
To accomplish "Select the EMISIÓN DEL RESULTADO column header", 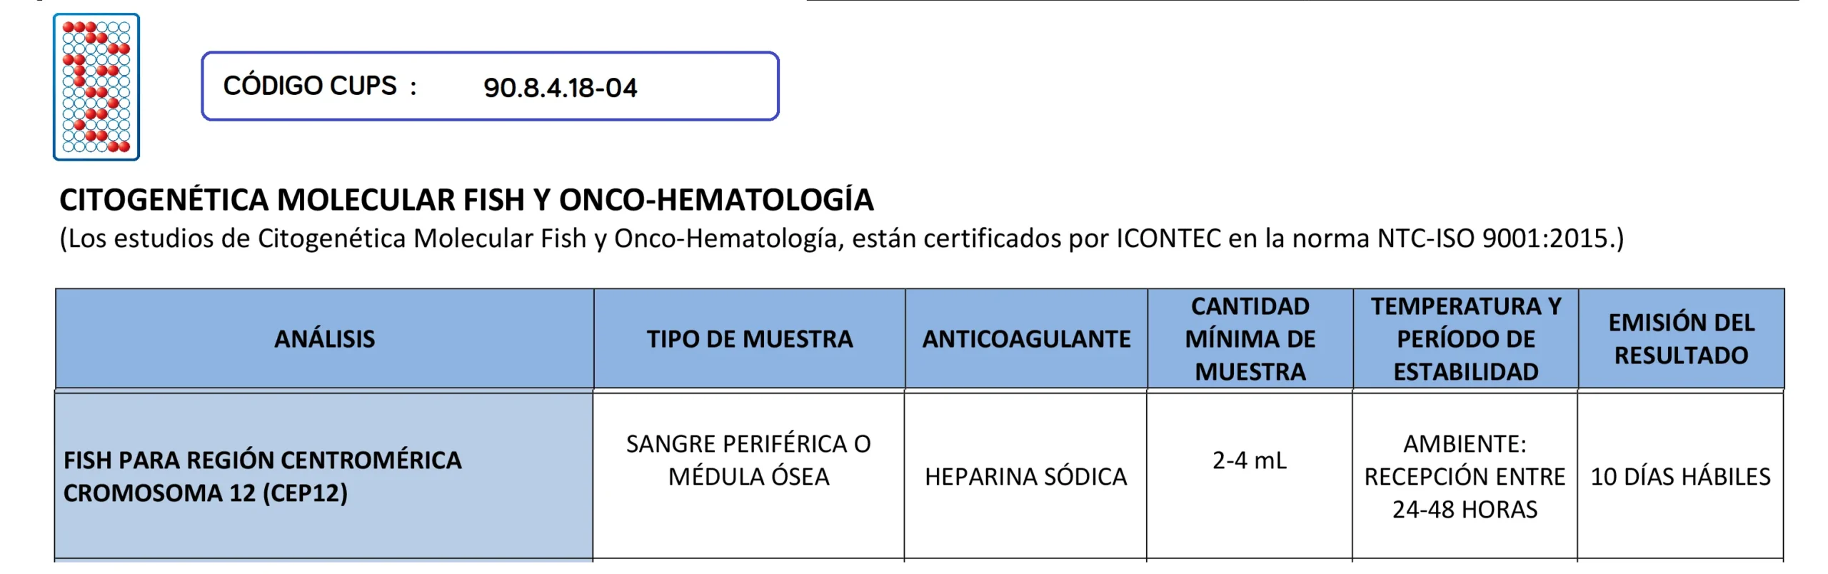I will [x=1681, y=339].
